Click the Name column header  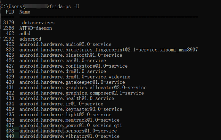pyautogui.click(x=25, y=12)
